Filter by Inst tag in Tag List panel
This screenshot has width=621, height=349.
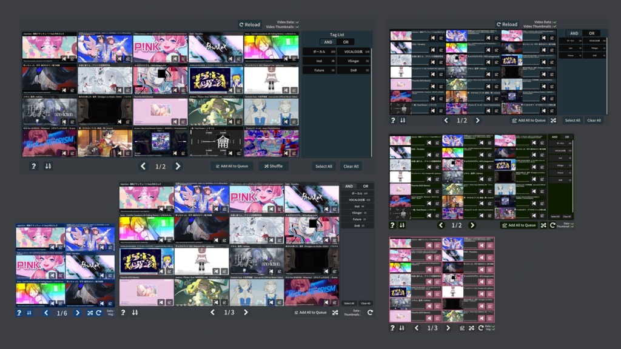[x=319, y=61]
